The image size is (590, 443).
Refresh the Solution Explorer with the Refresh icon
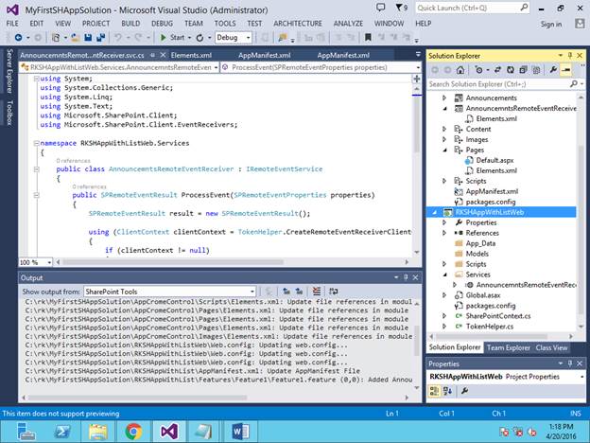(511, 70)
